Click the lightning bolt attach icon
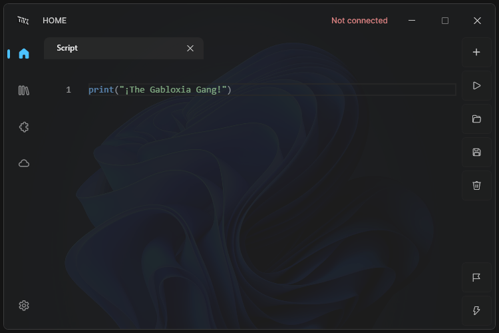This screenshot has height=333, width=499. pos(476,311)
